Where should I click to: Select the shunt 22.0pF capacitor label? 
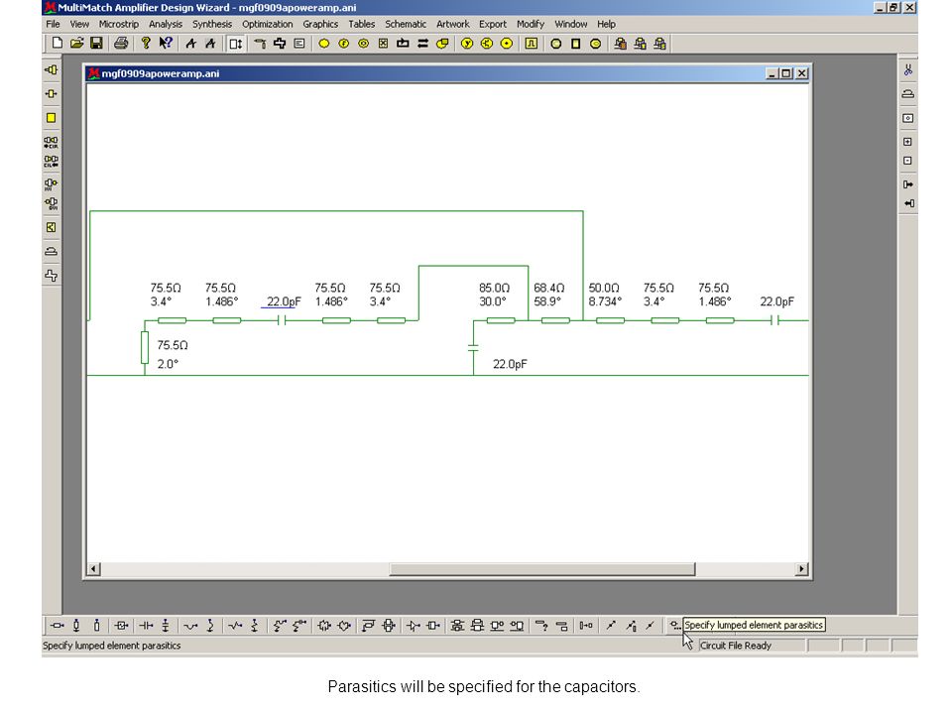(510, 364)
